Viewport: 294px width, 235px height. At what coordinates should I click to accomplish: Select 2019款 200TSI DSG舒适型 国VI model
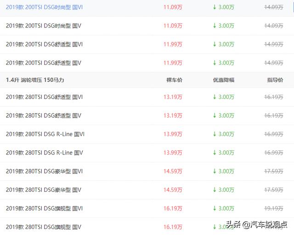coord(44,44)
